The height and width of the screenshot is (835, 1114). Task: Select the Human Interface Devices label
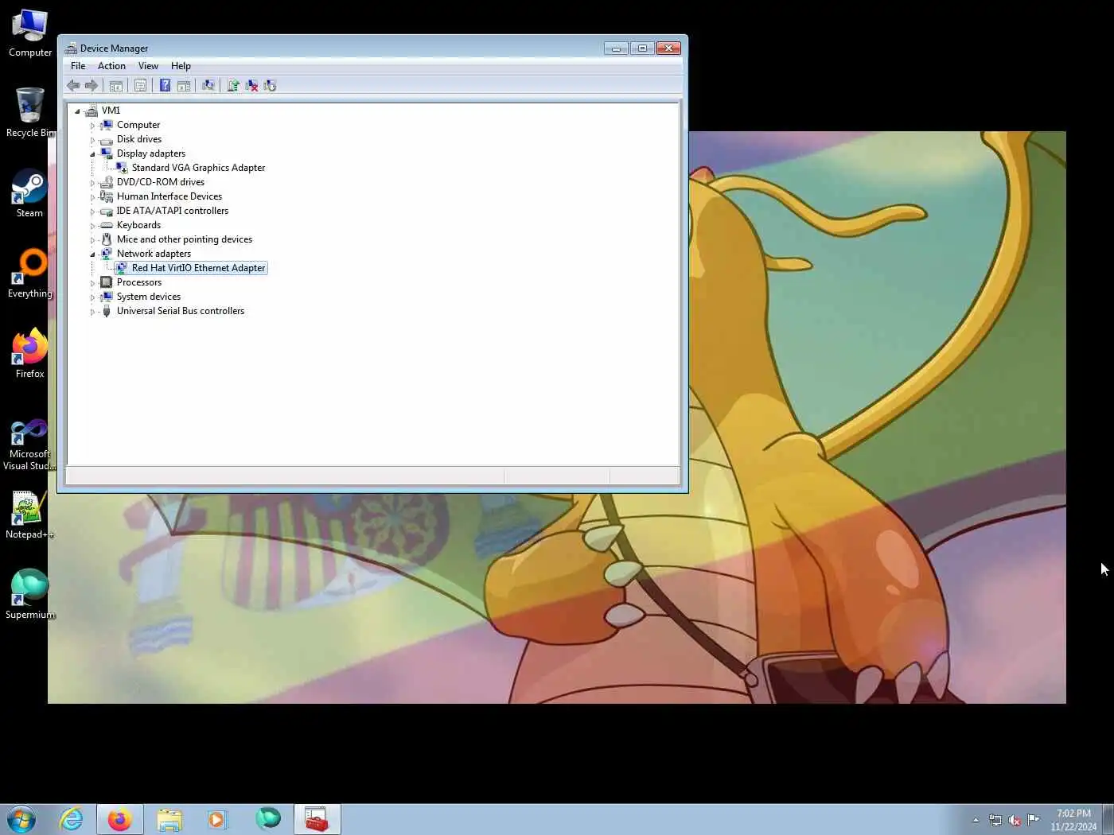coord(169,196)
